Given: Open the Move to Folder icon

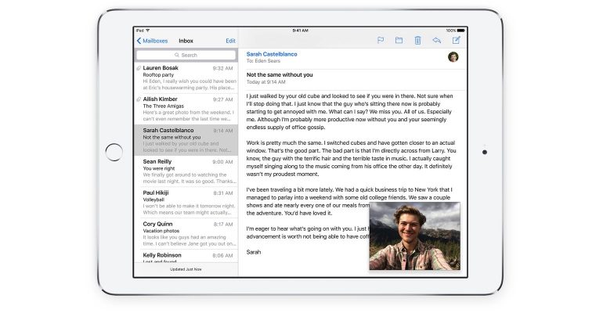Looking at the screenshot, I should pyautogui.click(x=399, y=41).
